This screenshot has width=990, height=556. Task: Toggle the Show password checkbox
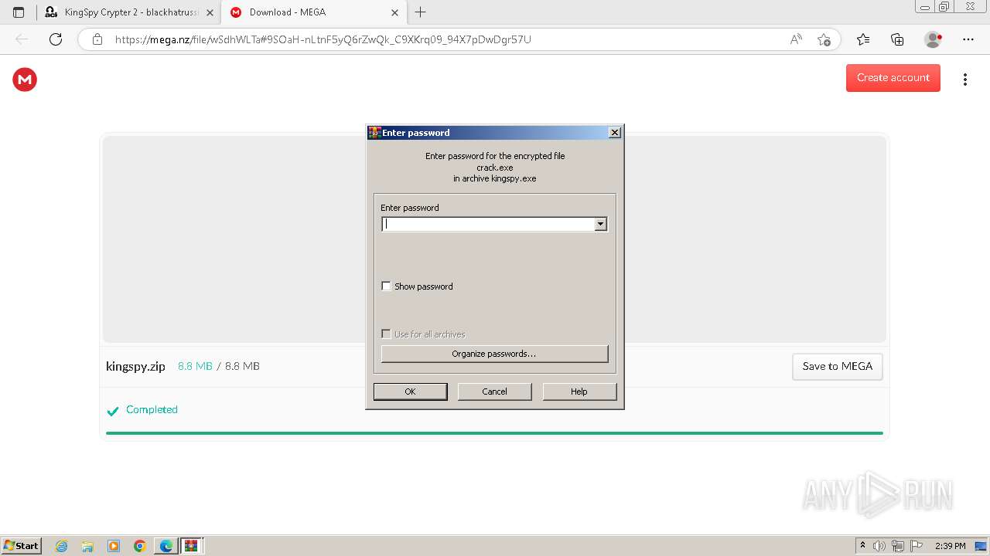[386, 286]
